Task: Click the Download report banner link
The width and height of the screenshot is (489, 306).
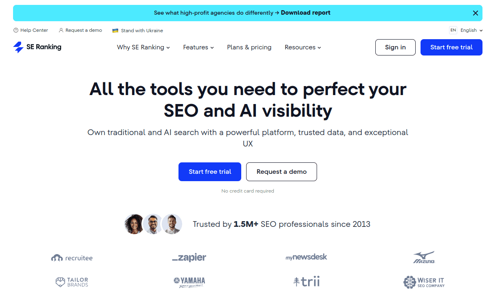Action: (306, 13)
